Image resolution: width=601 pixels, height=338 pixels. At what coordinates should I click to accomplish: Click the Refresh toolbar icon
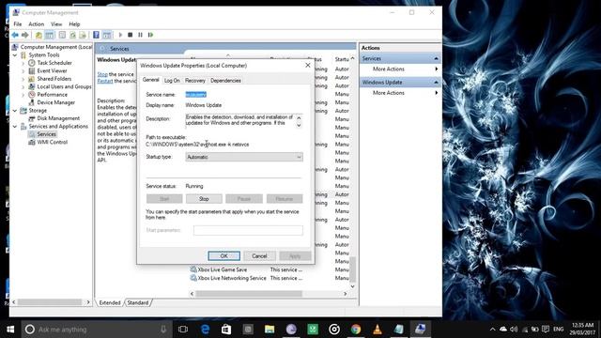[72, 35]
